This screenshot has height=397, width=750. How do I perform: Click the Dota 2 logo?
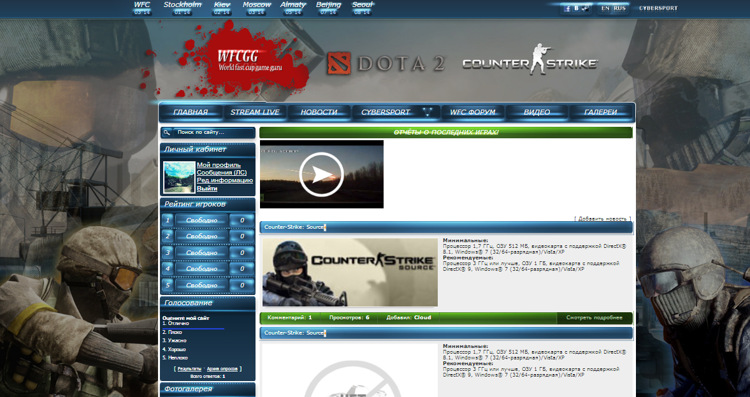click(387, 64)
